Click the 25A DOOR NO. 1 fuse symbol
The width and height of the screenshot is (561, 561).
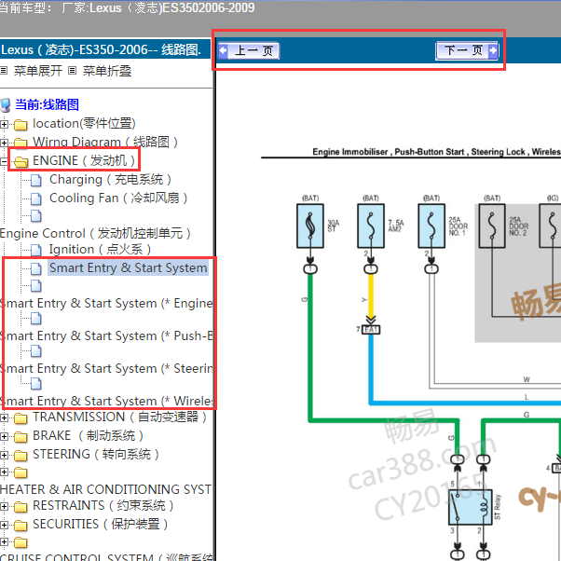click(x=431, y=226)
